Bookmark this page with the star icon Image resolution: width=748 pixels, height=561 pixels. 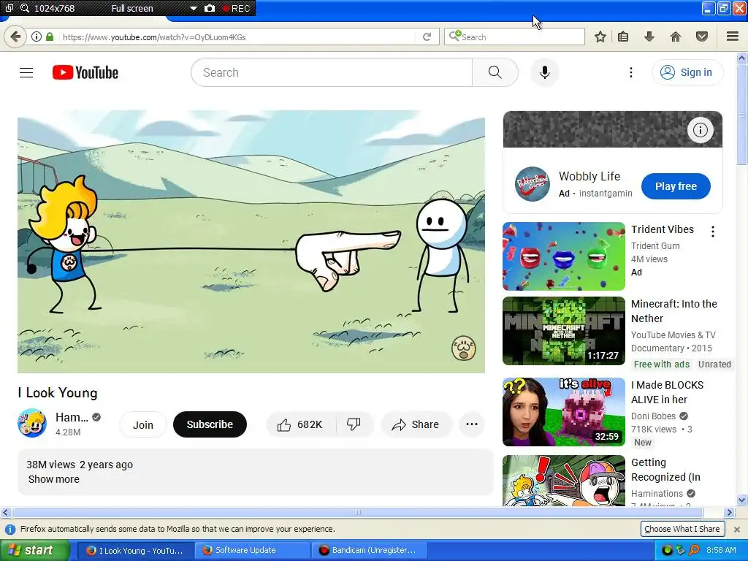coord(600,37)
